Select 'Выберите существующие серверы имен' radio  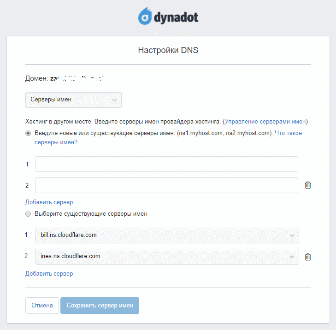coord(29,214)
